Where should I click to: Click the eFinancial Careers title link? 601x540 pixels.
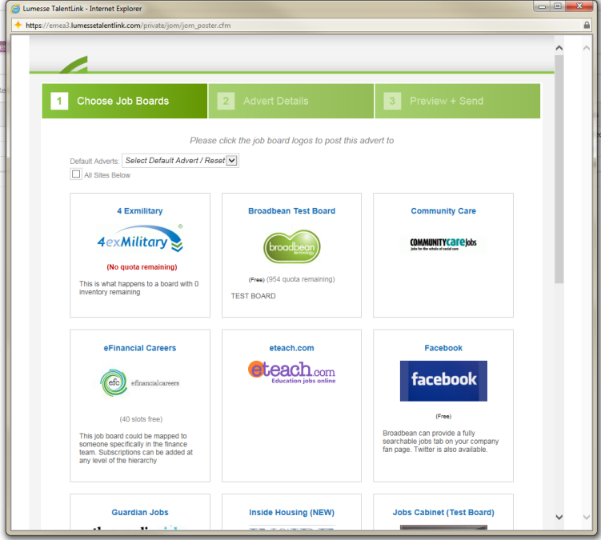point(140,348)
